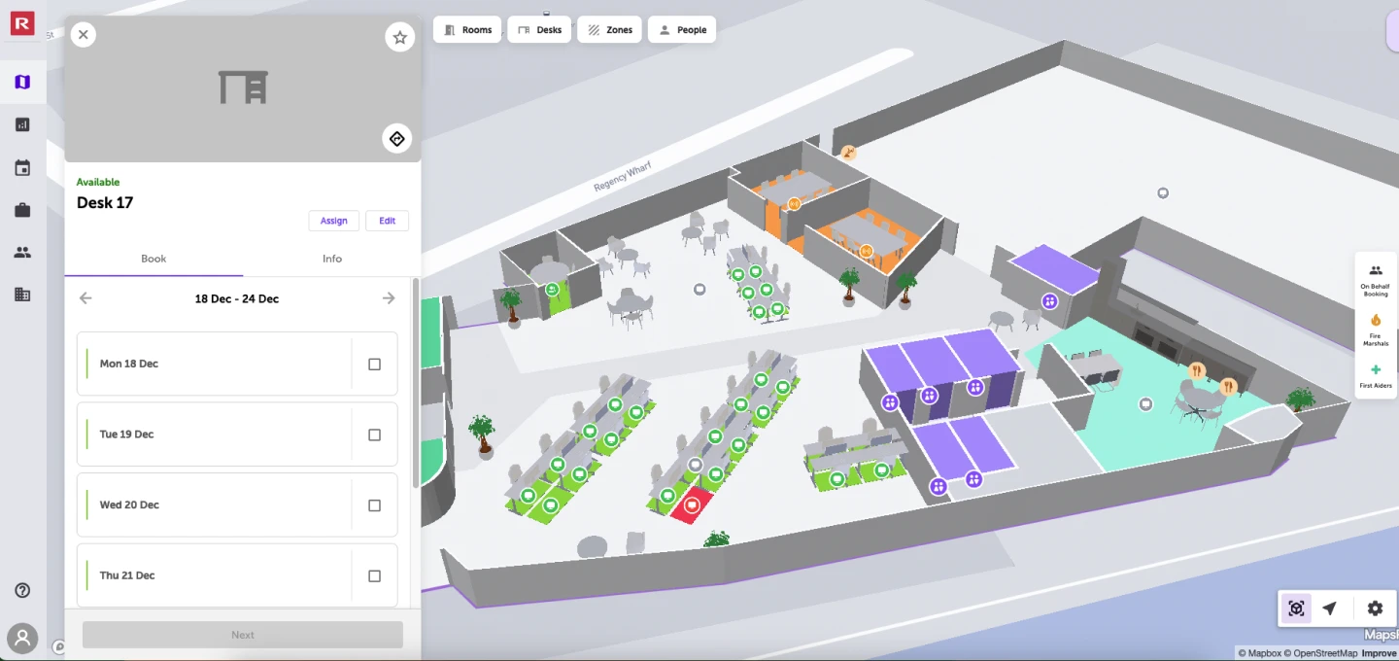The image size is (1399, 661).
Task: Navigate to the next week with the right arrow
Action: 389,298
